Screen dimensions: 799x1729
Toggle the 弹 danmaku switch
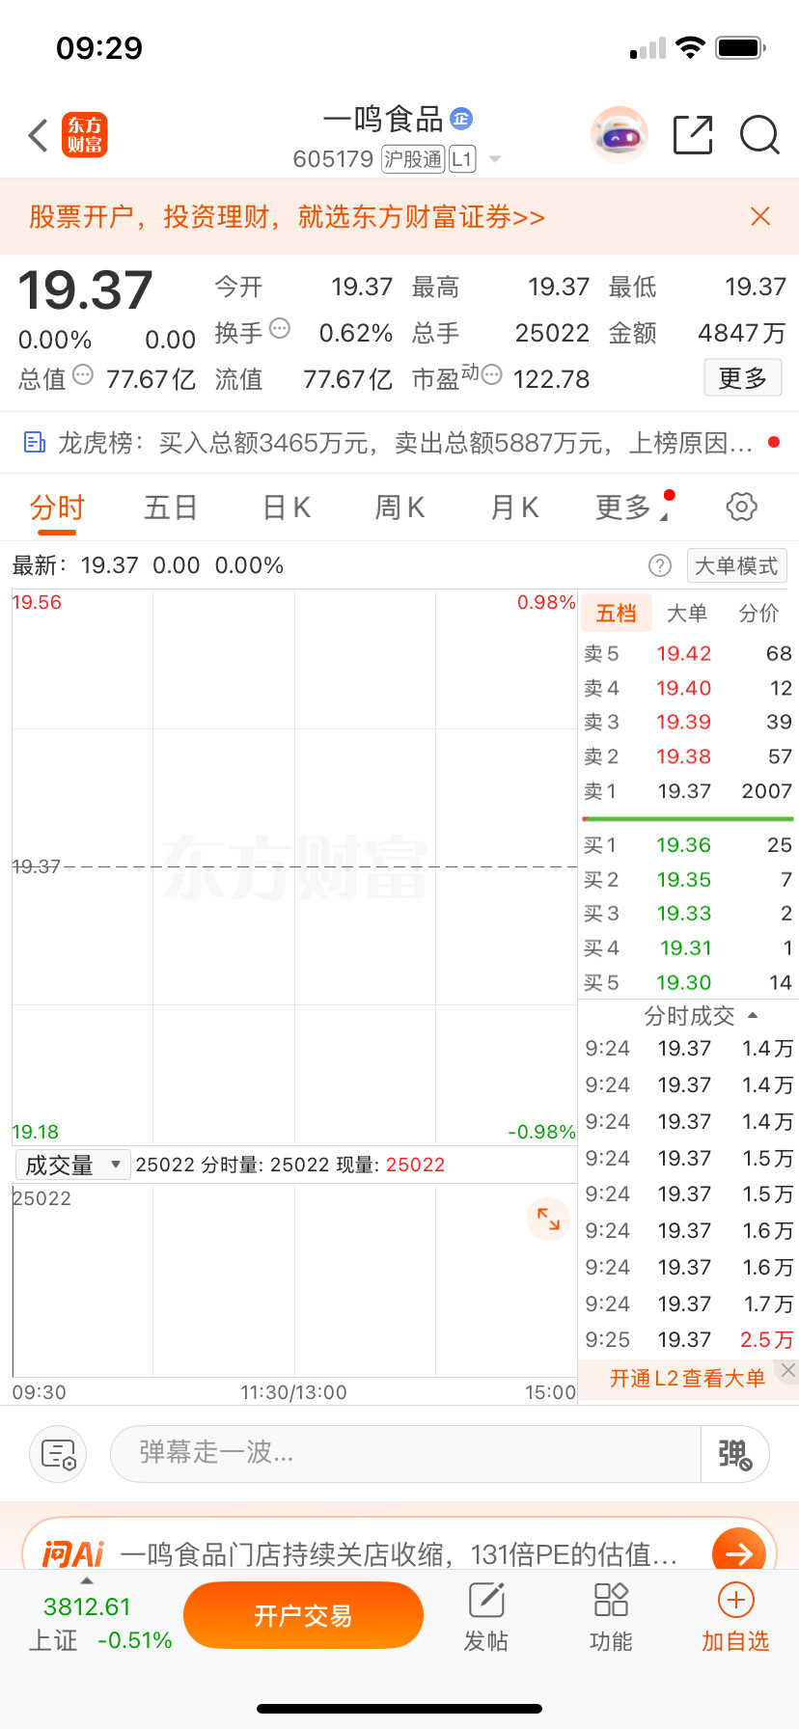(734, 1454)
